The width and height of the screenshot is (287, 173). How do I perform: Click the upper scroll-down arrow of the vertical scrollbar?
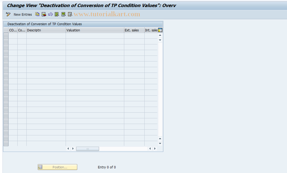pos(160,40)
